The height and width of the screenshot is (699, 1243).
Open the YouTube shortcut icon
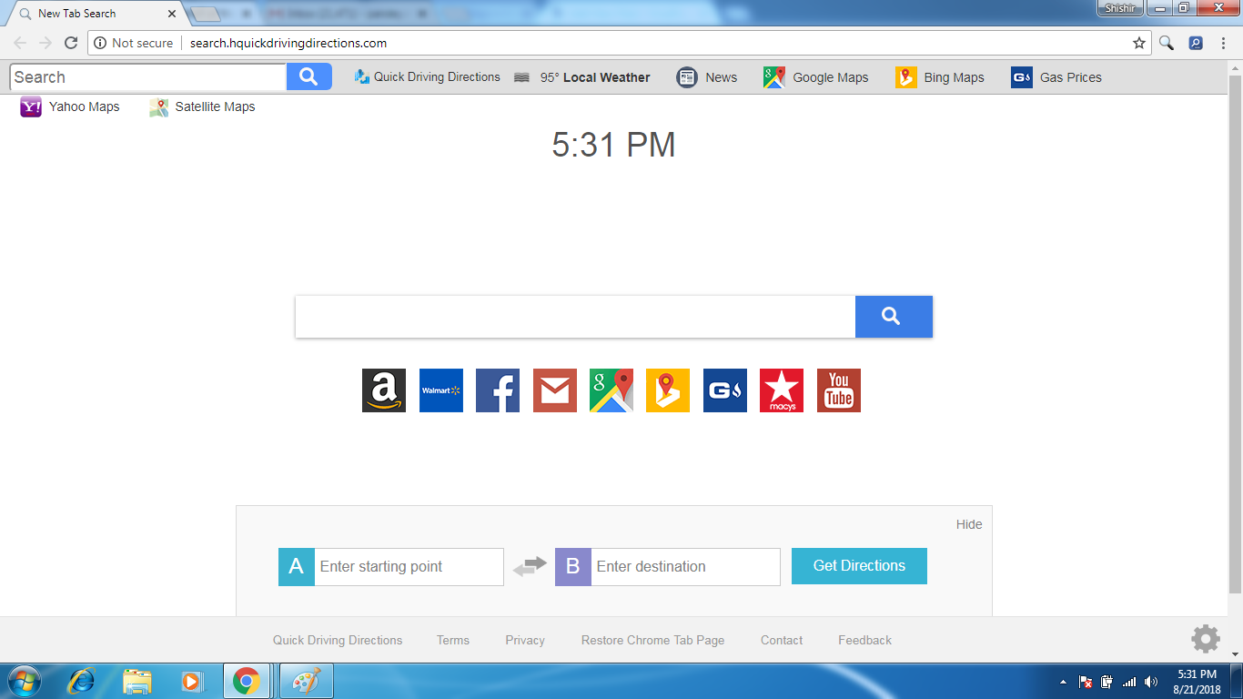pos(838,390)
